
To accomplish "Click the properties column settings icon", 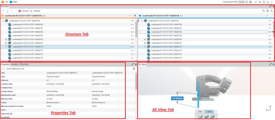I will click(x=133, y=69).
